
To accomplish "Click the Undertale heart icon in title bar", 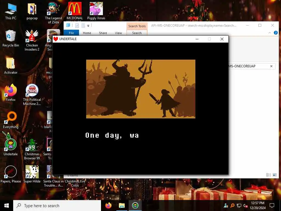I will [x=56, y=39].
